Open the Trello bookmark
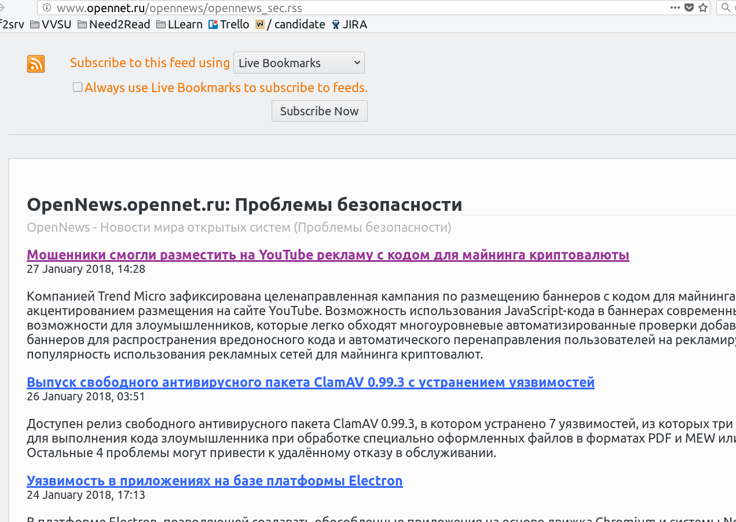The width and height of the screenshot is (736, 522). 229,24
